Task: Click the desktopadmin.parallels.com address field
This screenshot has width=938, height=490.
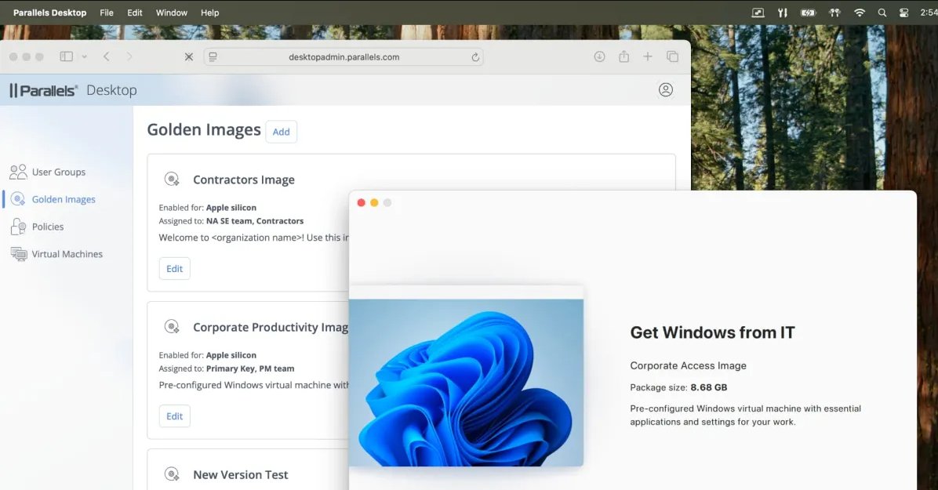Action: (x=344, y=56)
